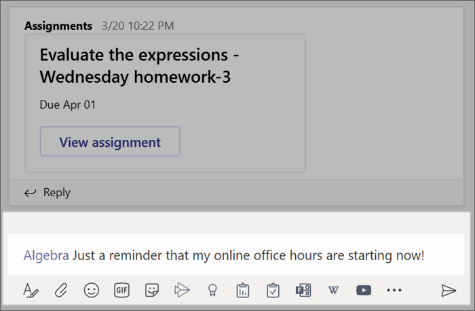Click into the message compose box text
475x311 pixels.
pyautogui.click(x=248, y=256)
